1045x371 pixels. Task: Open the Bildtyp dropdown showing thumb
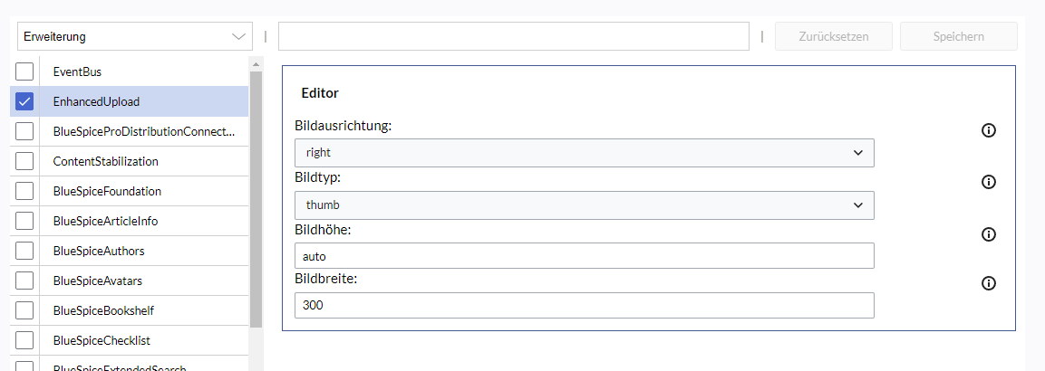click(585, 205)
